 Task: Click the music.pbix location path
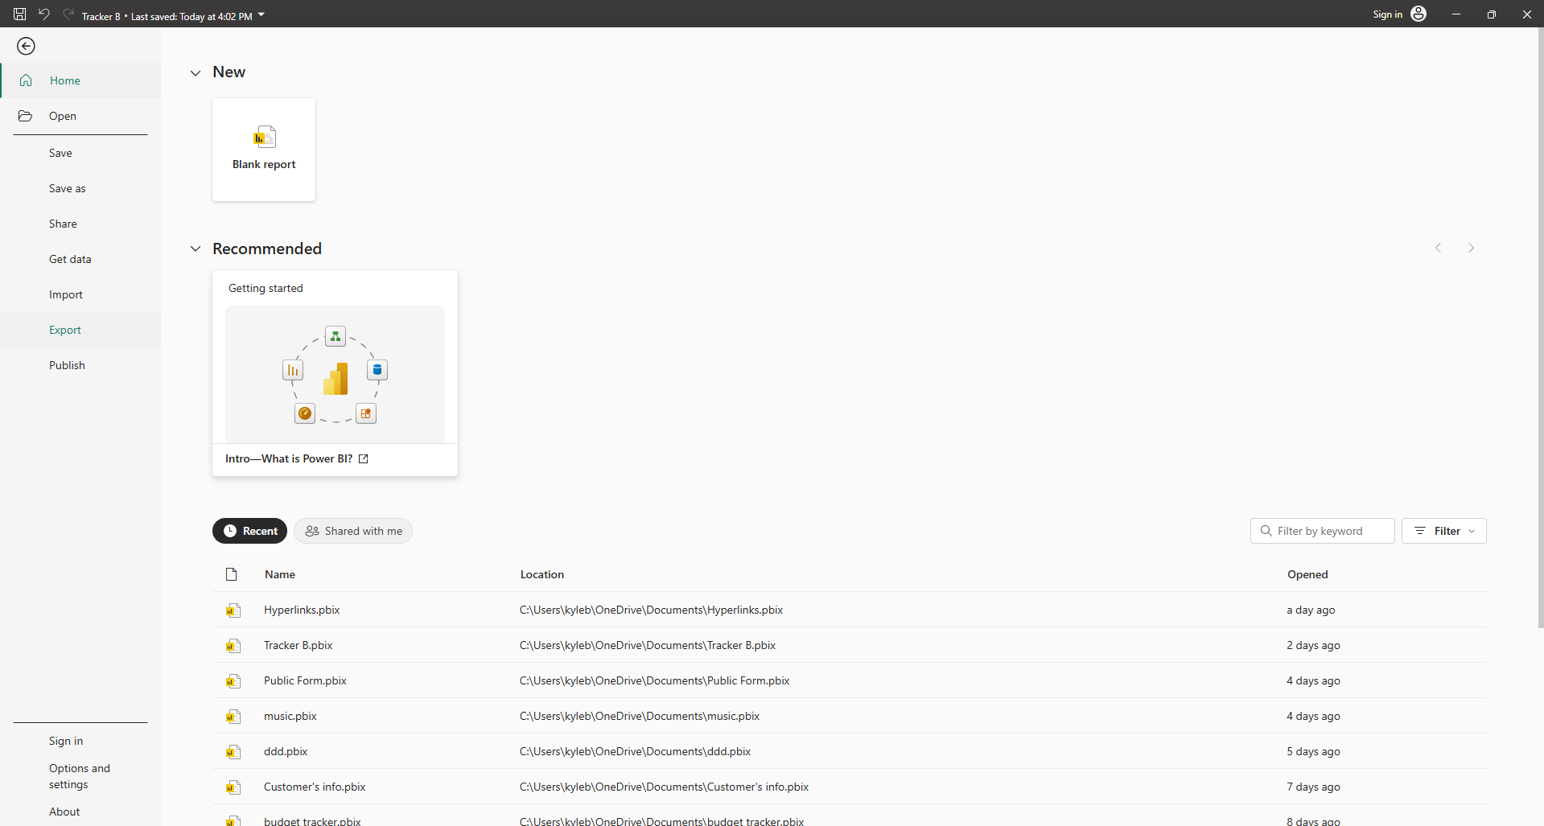point(640,716)
